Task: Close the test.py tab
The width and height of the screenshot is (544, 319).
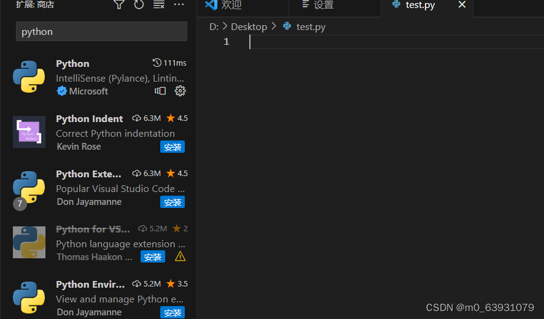Action: pos(462,4)
